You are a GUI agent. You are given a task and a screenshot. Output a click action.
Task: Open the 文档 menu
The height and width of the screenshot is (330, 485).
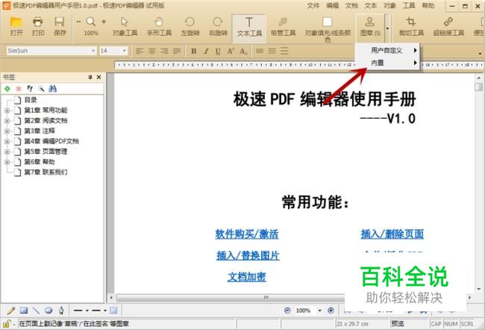click(351, 5)
